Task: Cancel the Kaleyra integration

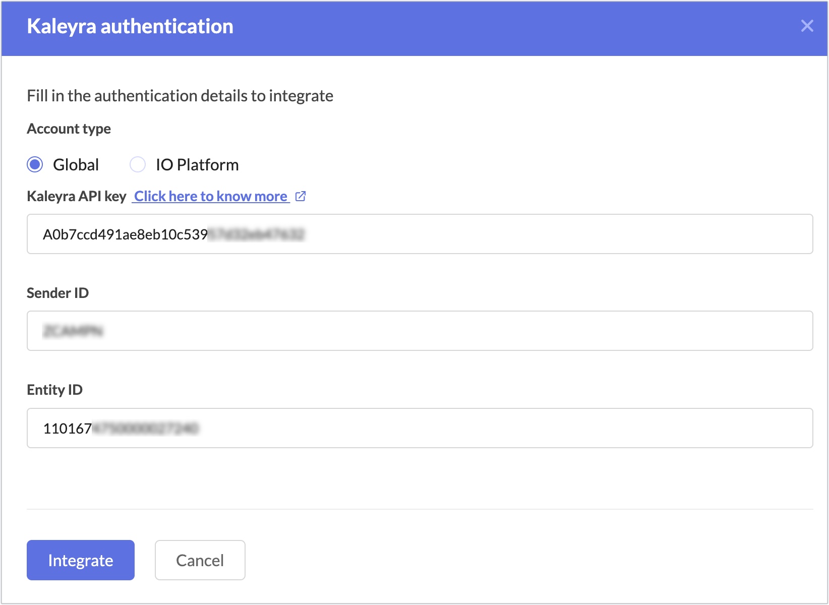Action: [200, 560]
